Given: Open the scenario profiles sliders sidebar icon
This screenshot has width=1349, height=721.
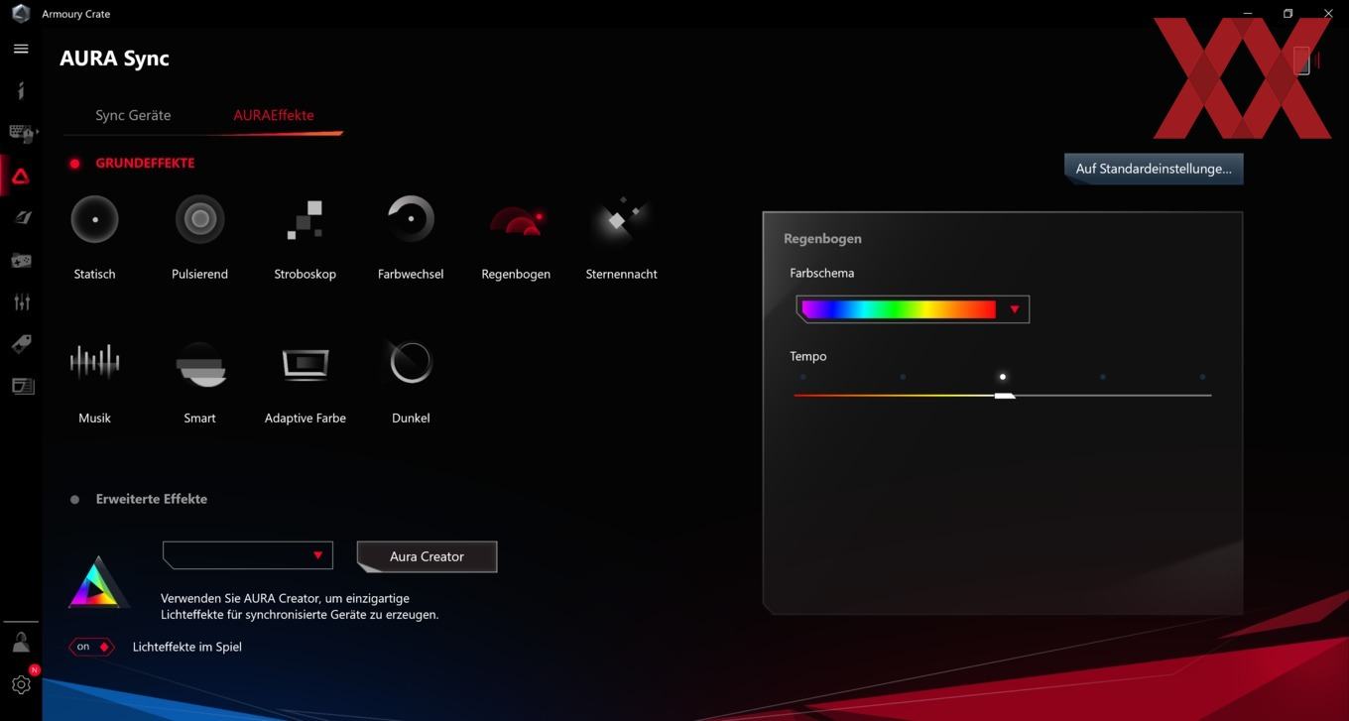Looking at the screenshot, I should coord(21,302).
